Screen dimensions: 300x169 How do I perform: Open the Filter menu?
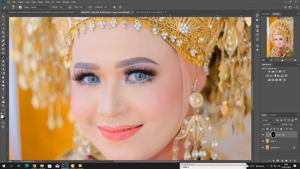click(47, 2)
